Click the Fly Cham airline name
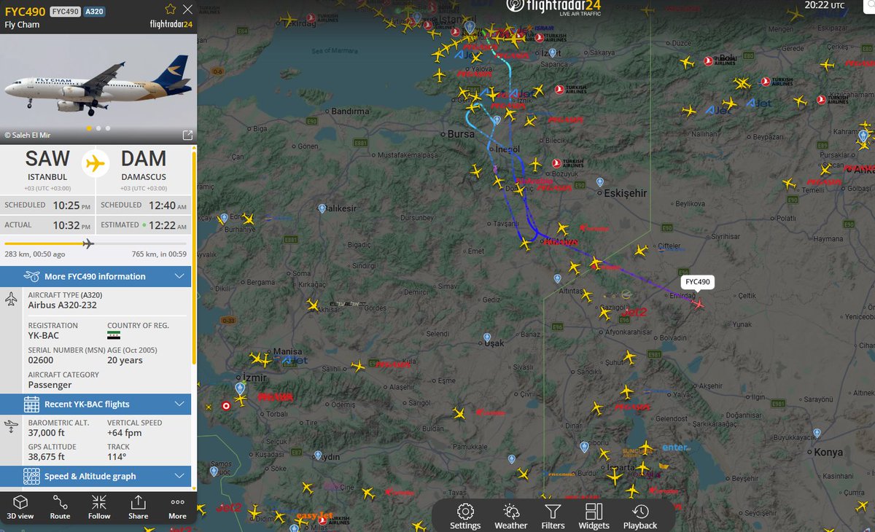The height and width of the screenshot is (532, 875). coord(23,25)
